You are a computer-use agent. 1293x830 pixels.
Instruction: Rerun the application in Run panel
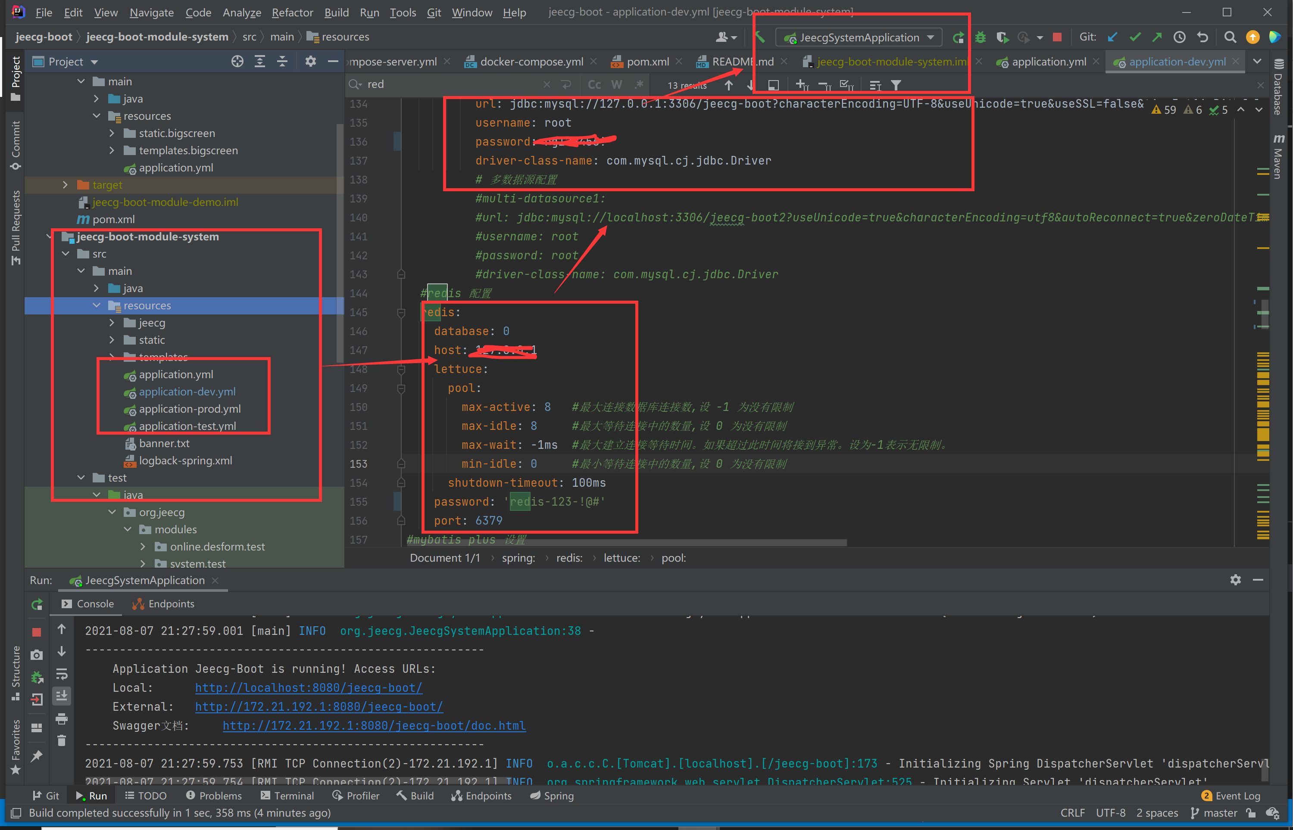pyautogui.click(x=37, y=604)
